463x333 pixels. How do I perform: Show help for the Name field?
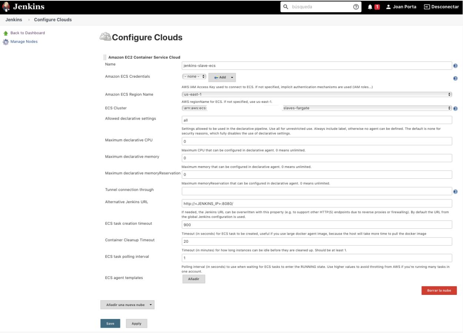click(455, 66)
